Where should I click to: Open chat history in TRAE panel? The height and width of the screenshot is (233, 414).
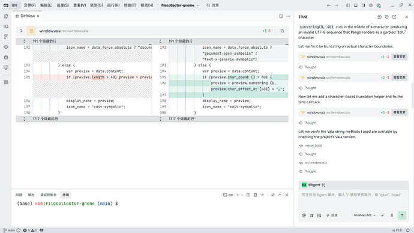tap(386, 17)
